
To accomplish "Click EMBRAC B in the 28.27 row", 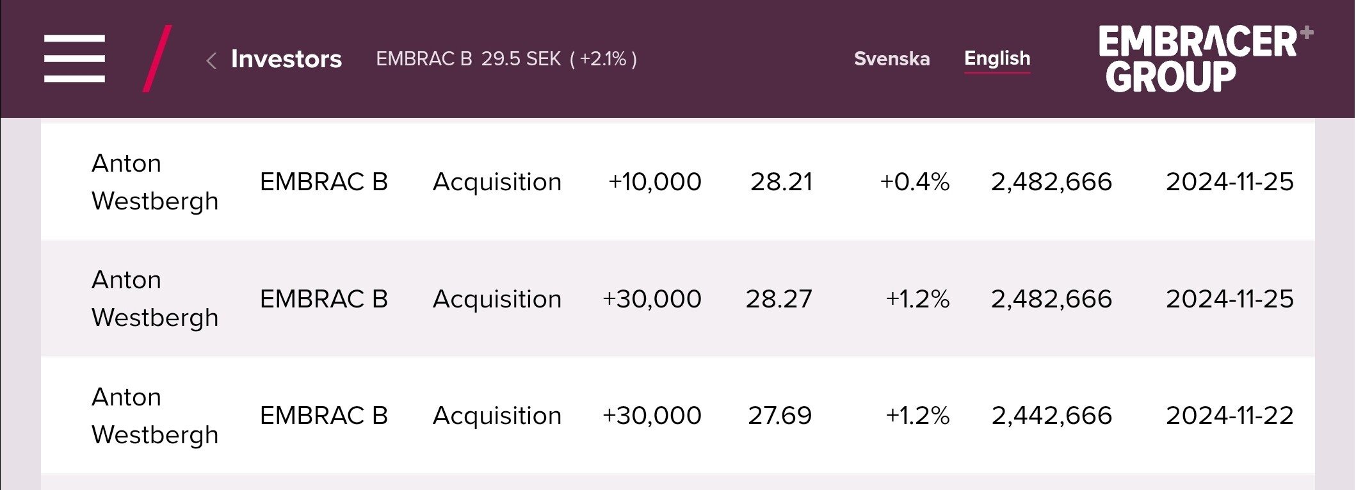I will point(324,299).
